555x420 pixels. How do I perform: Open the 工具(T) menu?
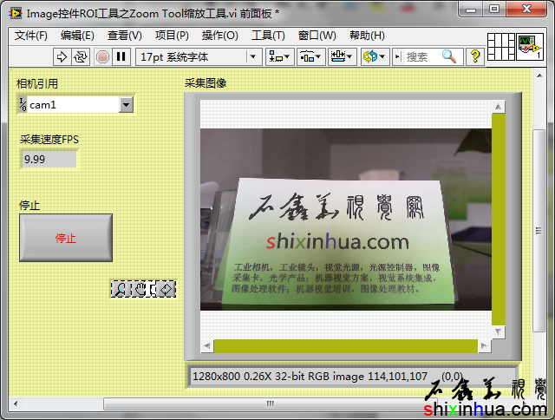[268, 36]
